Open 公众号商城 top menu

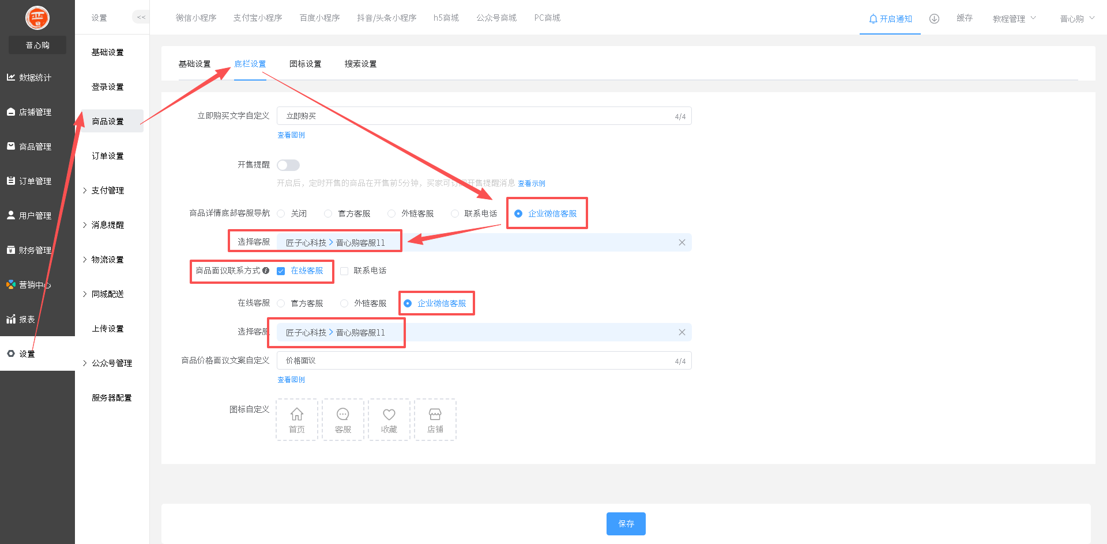[x=496, y=18]
